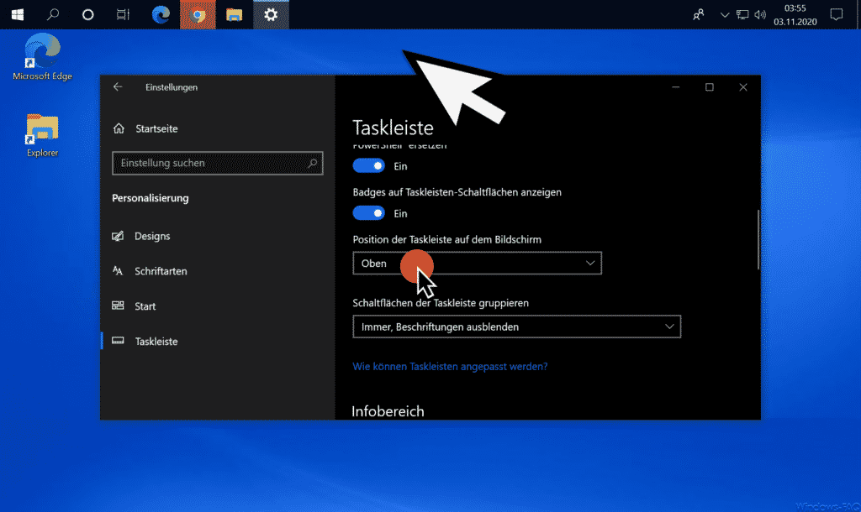Select Taskleiste in the sidebar
Viewport: 861px width, 512px height.
[x=145, y=342]
